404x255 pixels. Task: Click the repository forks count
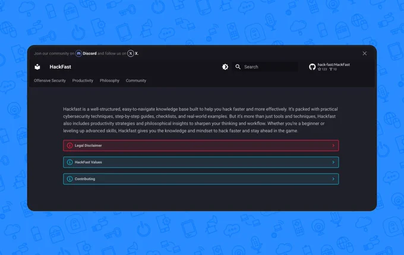[333, 69]
